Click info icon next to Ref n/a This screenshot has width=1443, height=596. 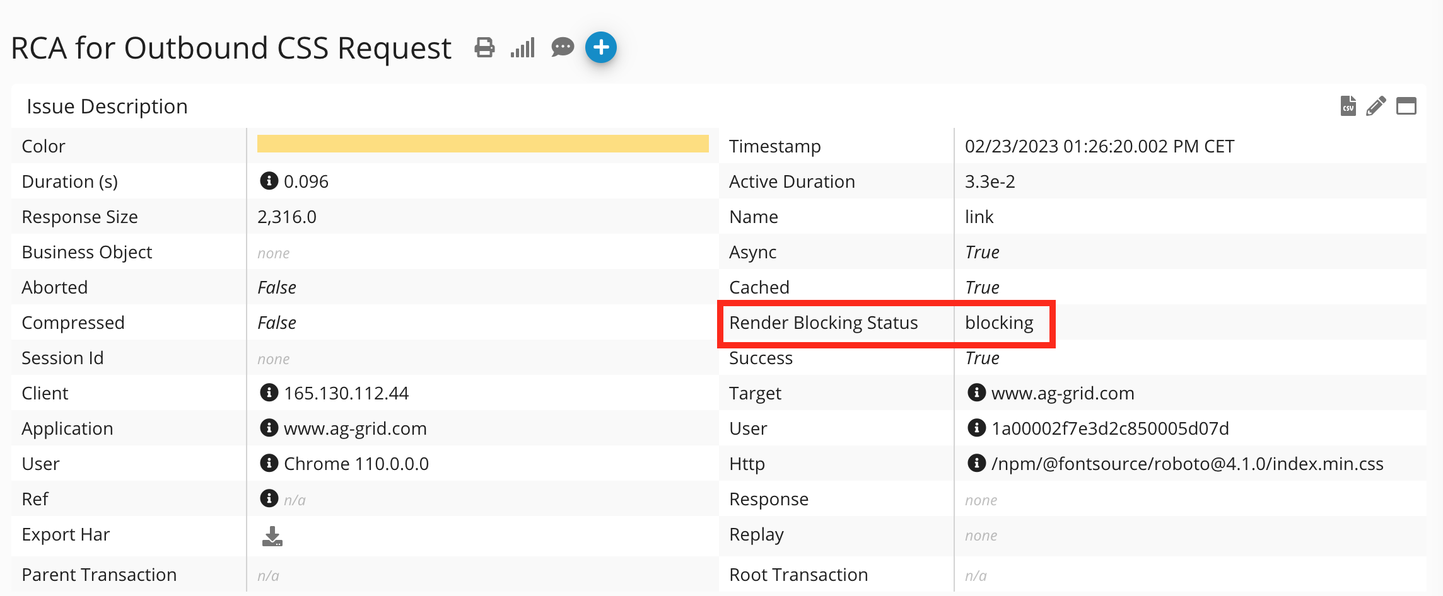coord(269,498)
